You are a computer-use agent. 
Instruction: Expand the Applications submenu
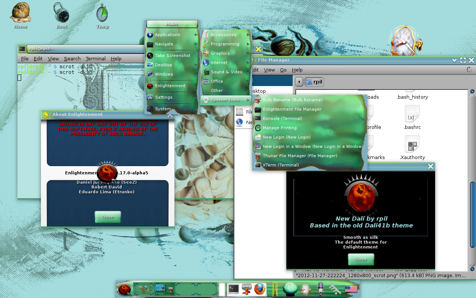pyautogui.click(x=172, y=35)
